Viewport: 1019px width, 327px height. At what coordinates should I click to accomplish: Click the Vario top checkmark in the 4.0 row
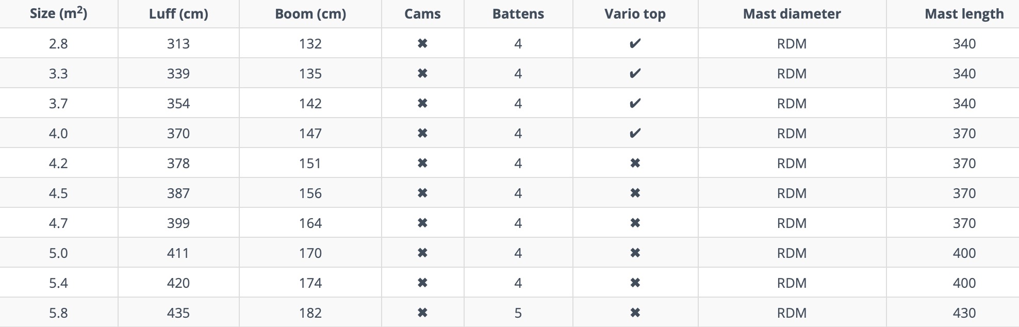(635, 133)
